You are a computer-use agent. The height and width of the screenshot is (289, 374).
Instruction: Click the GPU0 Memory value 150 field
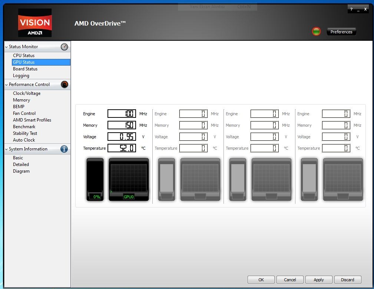point(122,125)
